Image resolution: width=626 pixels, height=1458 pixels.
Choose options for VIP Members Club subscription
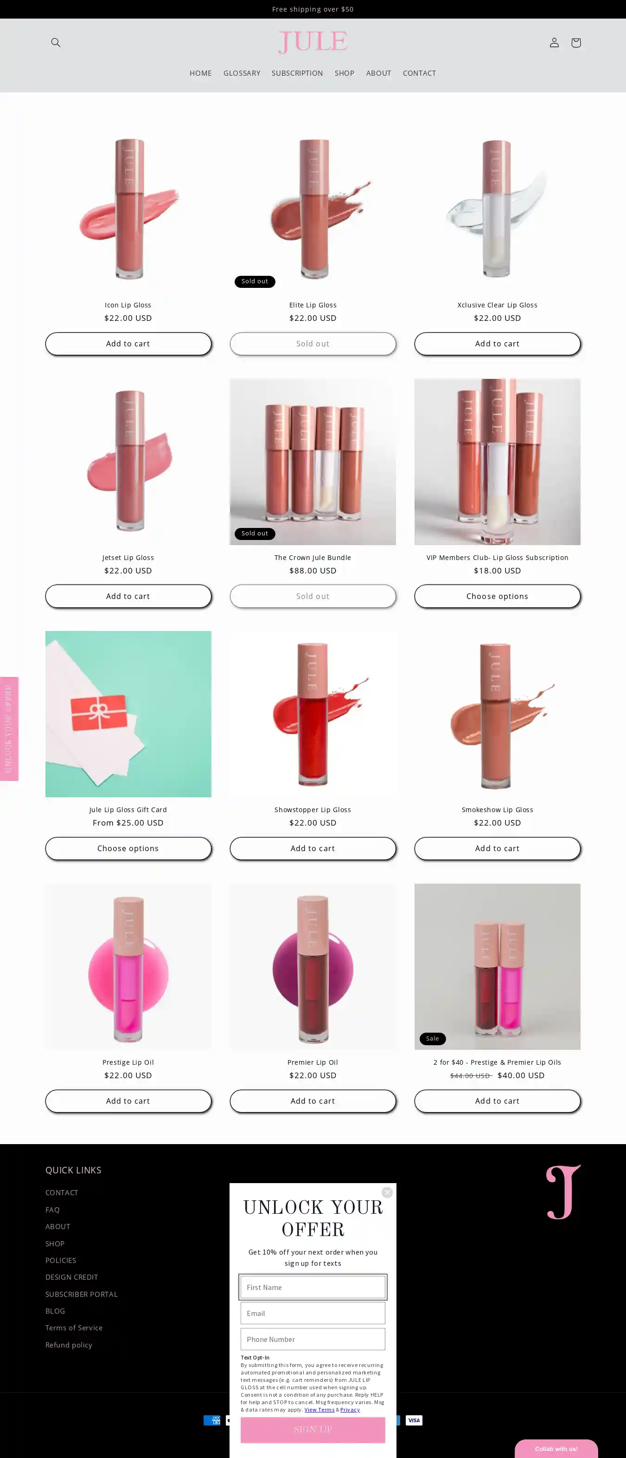click(497, 596)
